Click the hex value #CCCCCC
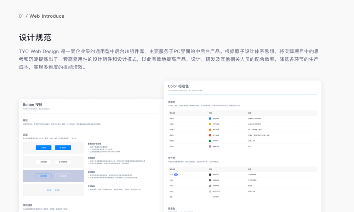Screen dimensions: 354x212 coord(217,191)
